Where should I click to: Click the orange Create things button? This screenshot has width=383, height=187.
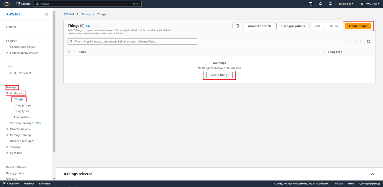(x=358, y=26)
